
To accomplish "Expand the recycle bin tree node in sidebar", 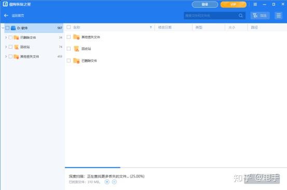I will [6, 47].
